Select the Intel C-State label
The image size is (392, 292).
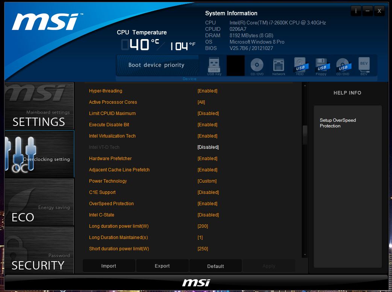point(101,215)
